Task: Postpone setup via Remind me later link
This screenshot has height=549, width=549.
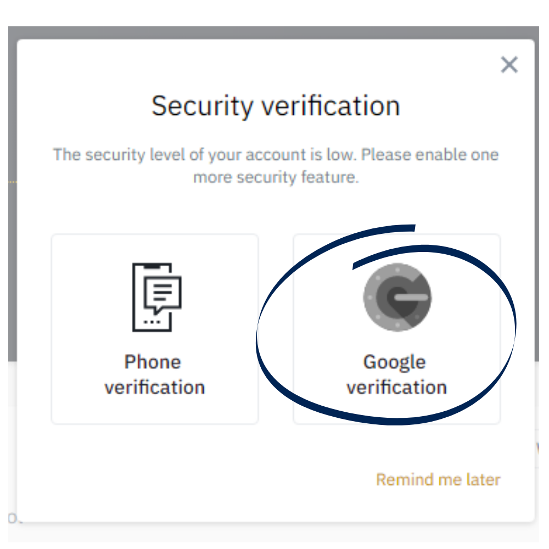Action: 438,479
